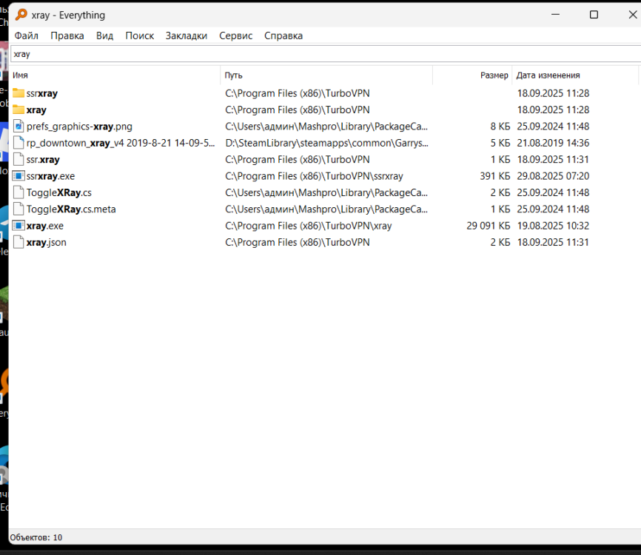Click the path cell of prefs_graphics-xray.png
This screenshot has width=641, height=555.
(326, 127)
